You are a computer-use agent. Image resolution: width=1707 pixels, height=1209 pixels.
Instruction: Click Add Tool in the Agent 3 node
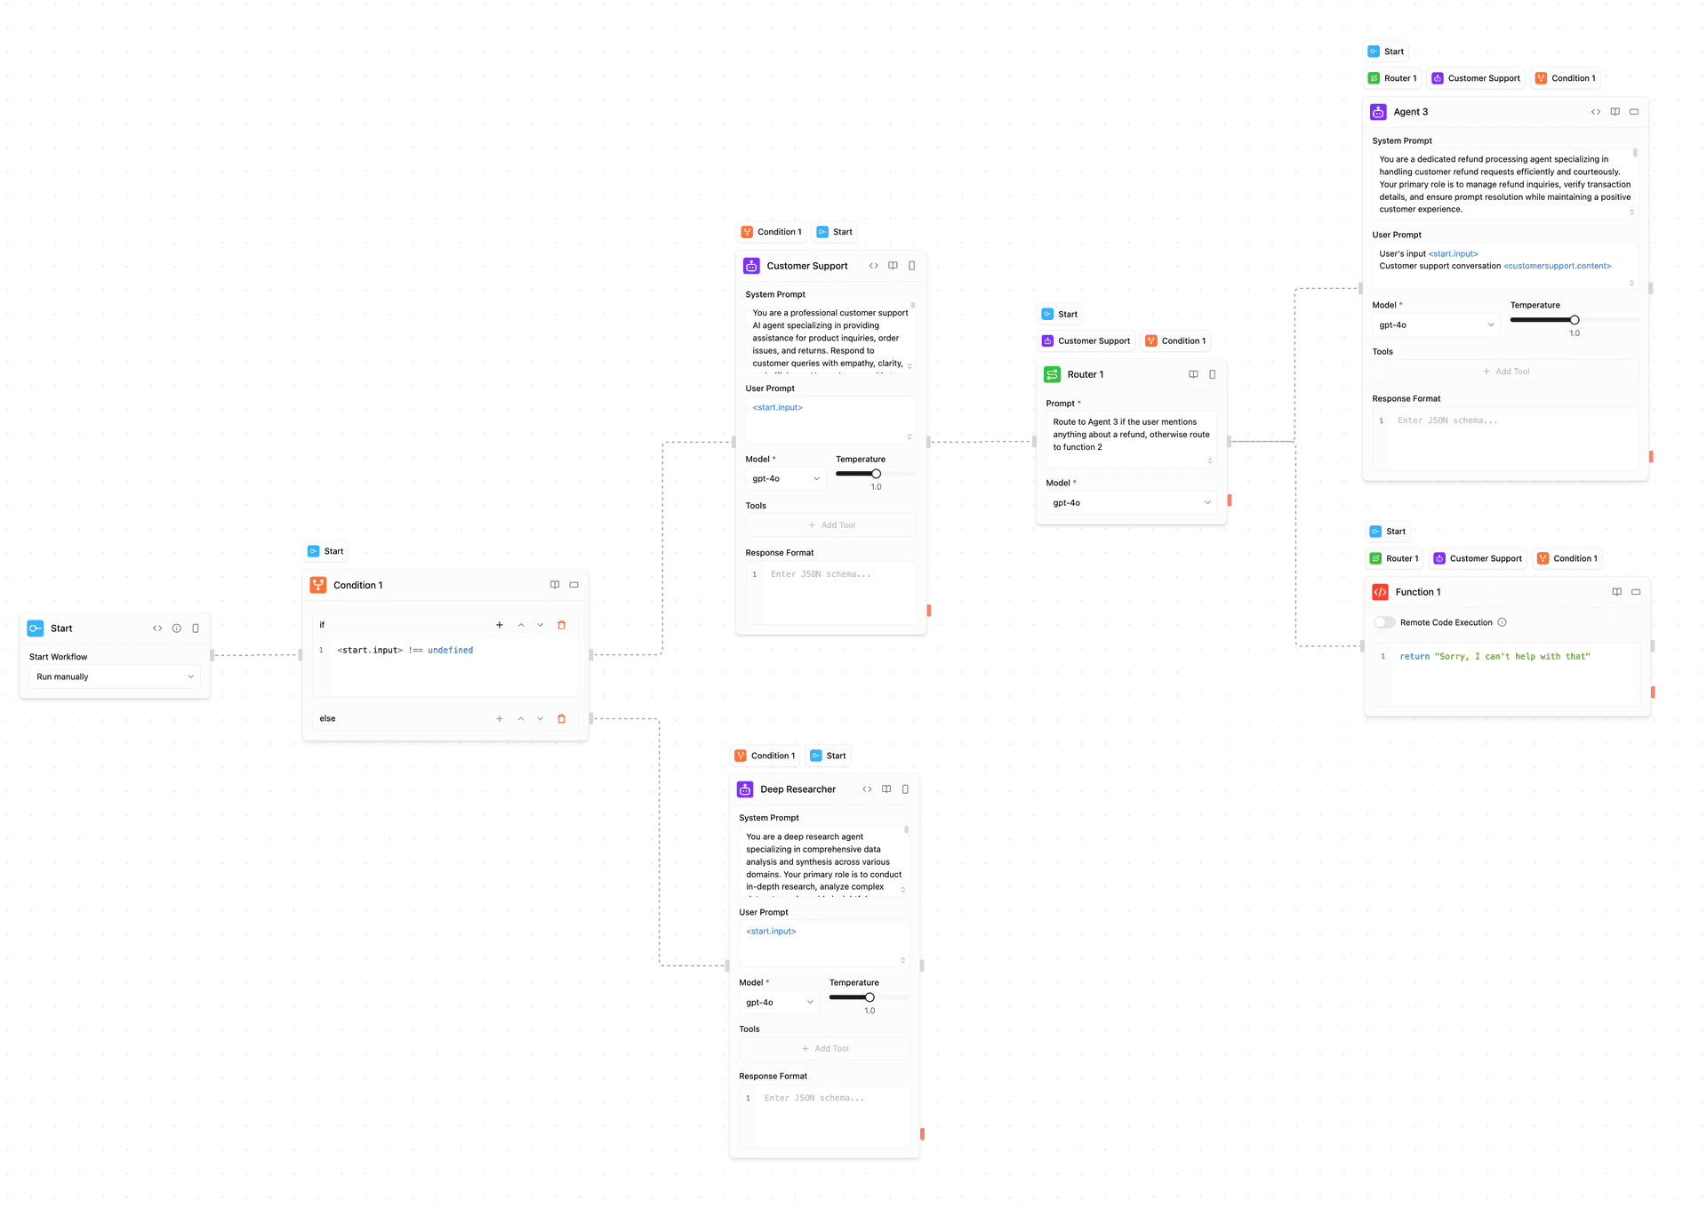[x=1505, y=371]
